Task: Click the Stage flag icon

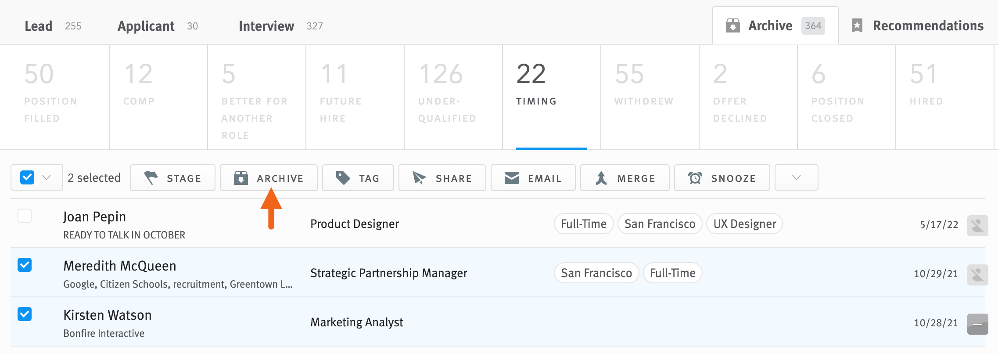Action: tap(151, 178)
